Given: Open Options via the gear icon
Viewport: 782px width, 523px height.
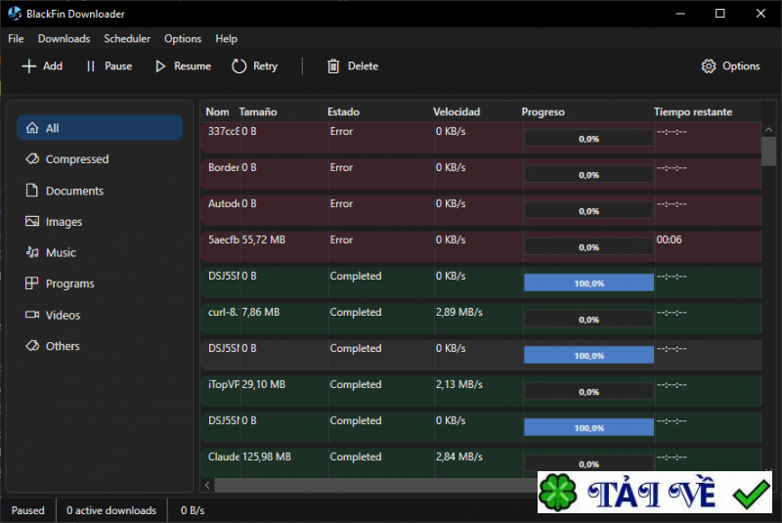Looking at the screenshot, I should click(709, 66).
